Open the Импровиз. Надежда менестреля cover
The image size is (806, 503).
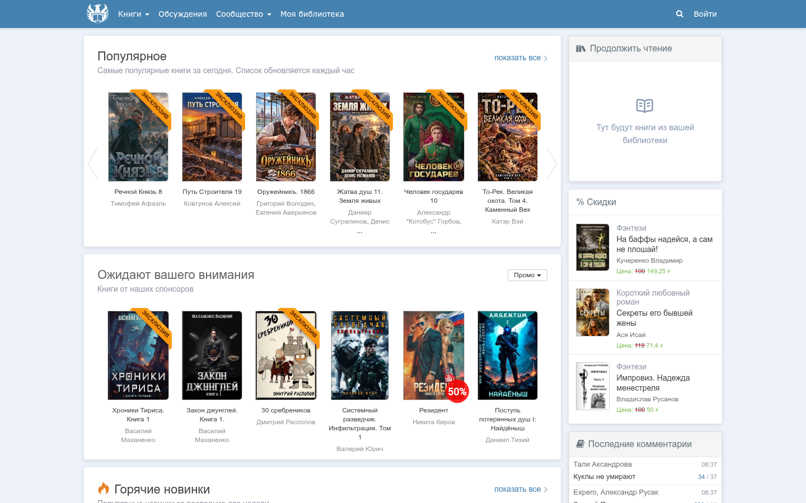[x=593, y=386]
